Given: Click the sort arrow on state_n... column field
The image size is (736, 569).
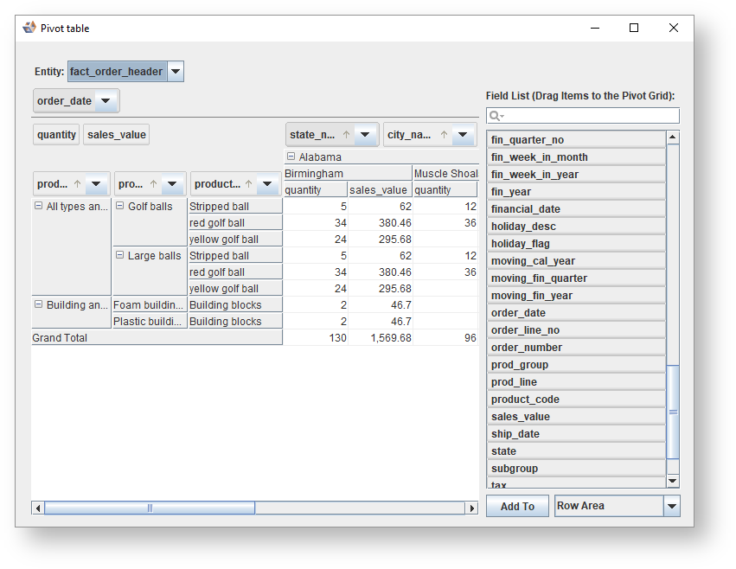Looking at the screenshot, I should 346,135.
